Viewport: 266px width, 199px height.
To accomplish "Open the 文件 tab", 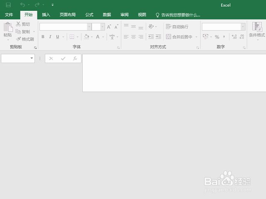I will tap(9, 15).
